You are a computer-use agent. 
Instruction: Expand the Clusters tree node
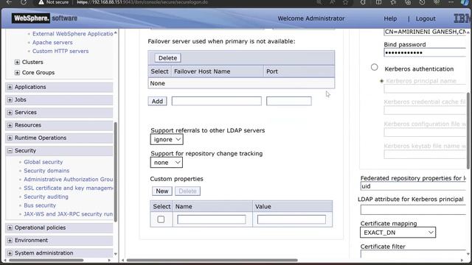click(17, 62)
